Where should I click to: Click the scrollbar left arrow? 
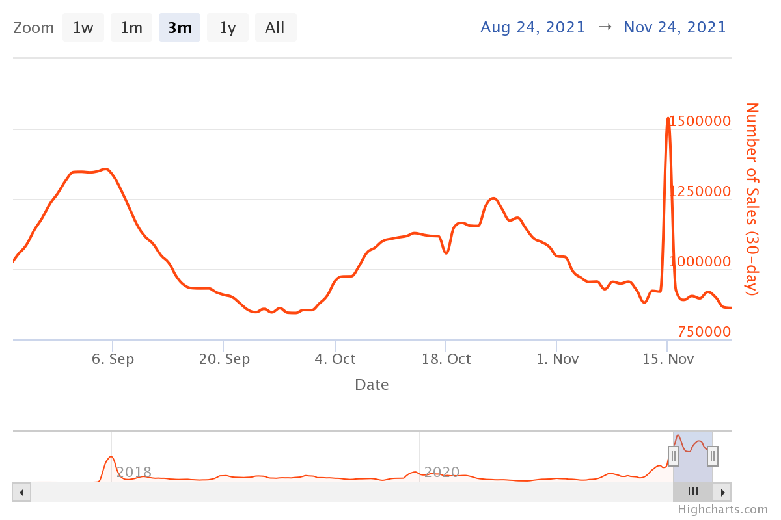[21, 492]
